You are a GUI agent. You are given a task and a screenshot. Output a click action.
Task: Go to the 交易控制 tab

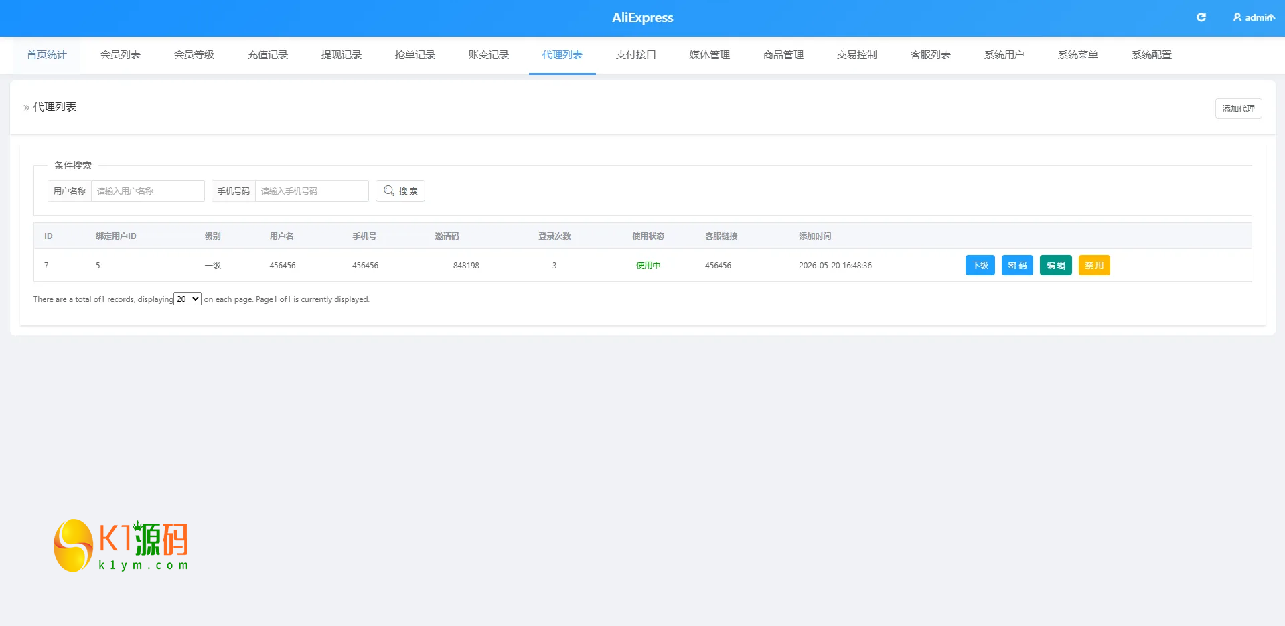[x=857, y=55]
